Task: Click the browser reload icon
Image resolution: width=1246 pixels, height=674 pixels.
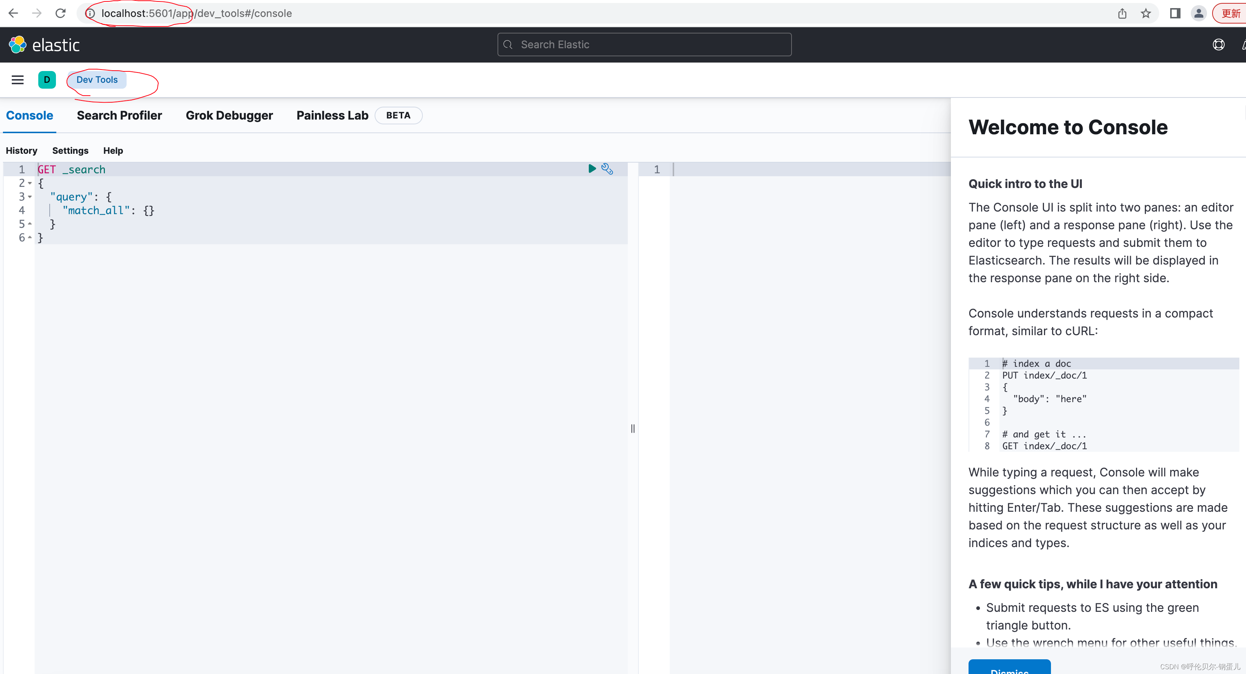Action: point(60,14)
